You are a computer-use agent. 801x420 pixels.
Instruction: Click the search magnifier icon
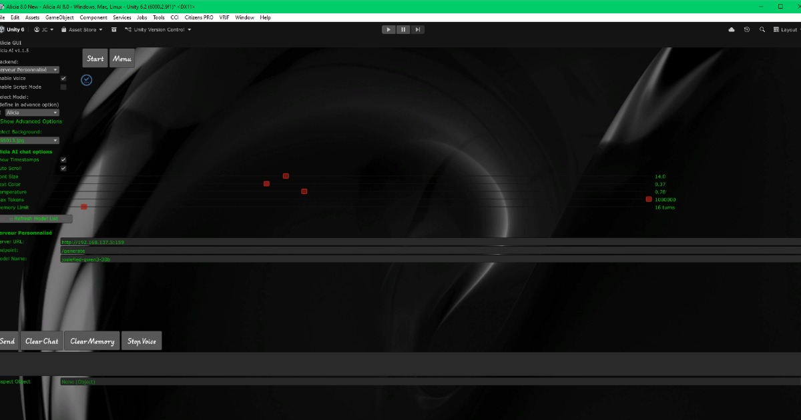click(762, 29)
